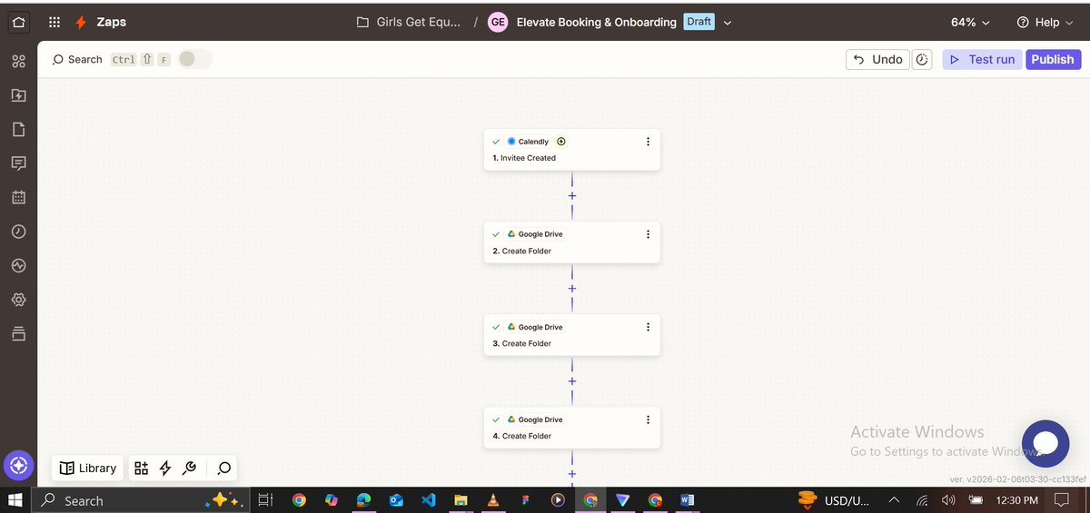1090x513 pixels.
Task: Open Outlook from the taskbar
Action: point(396,500)
